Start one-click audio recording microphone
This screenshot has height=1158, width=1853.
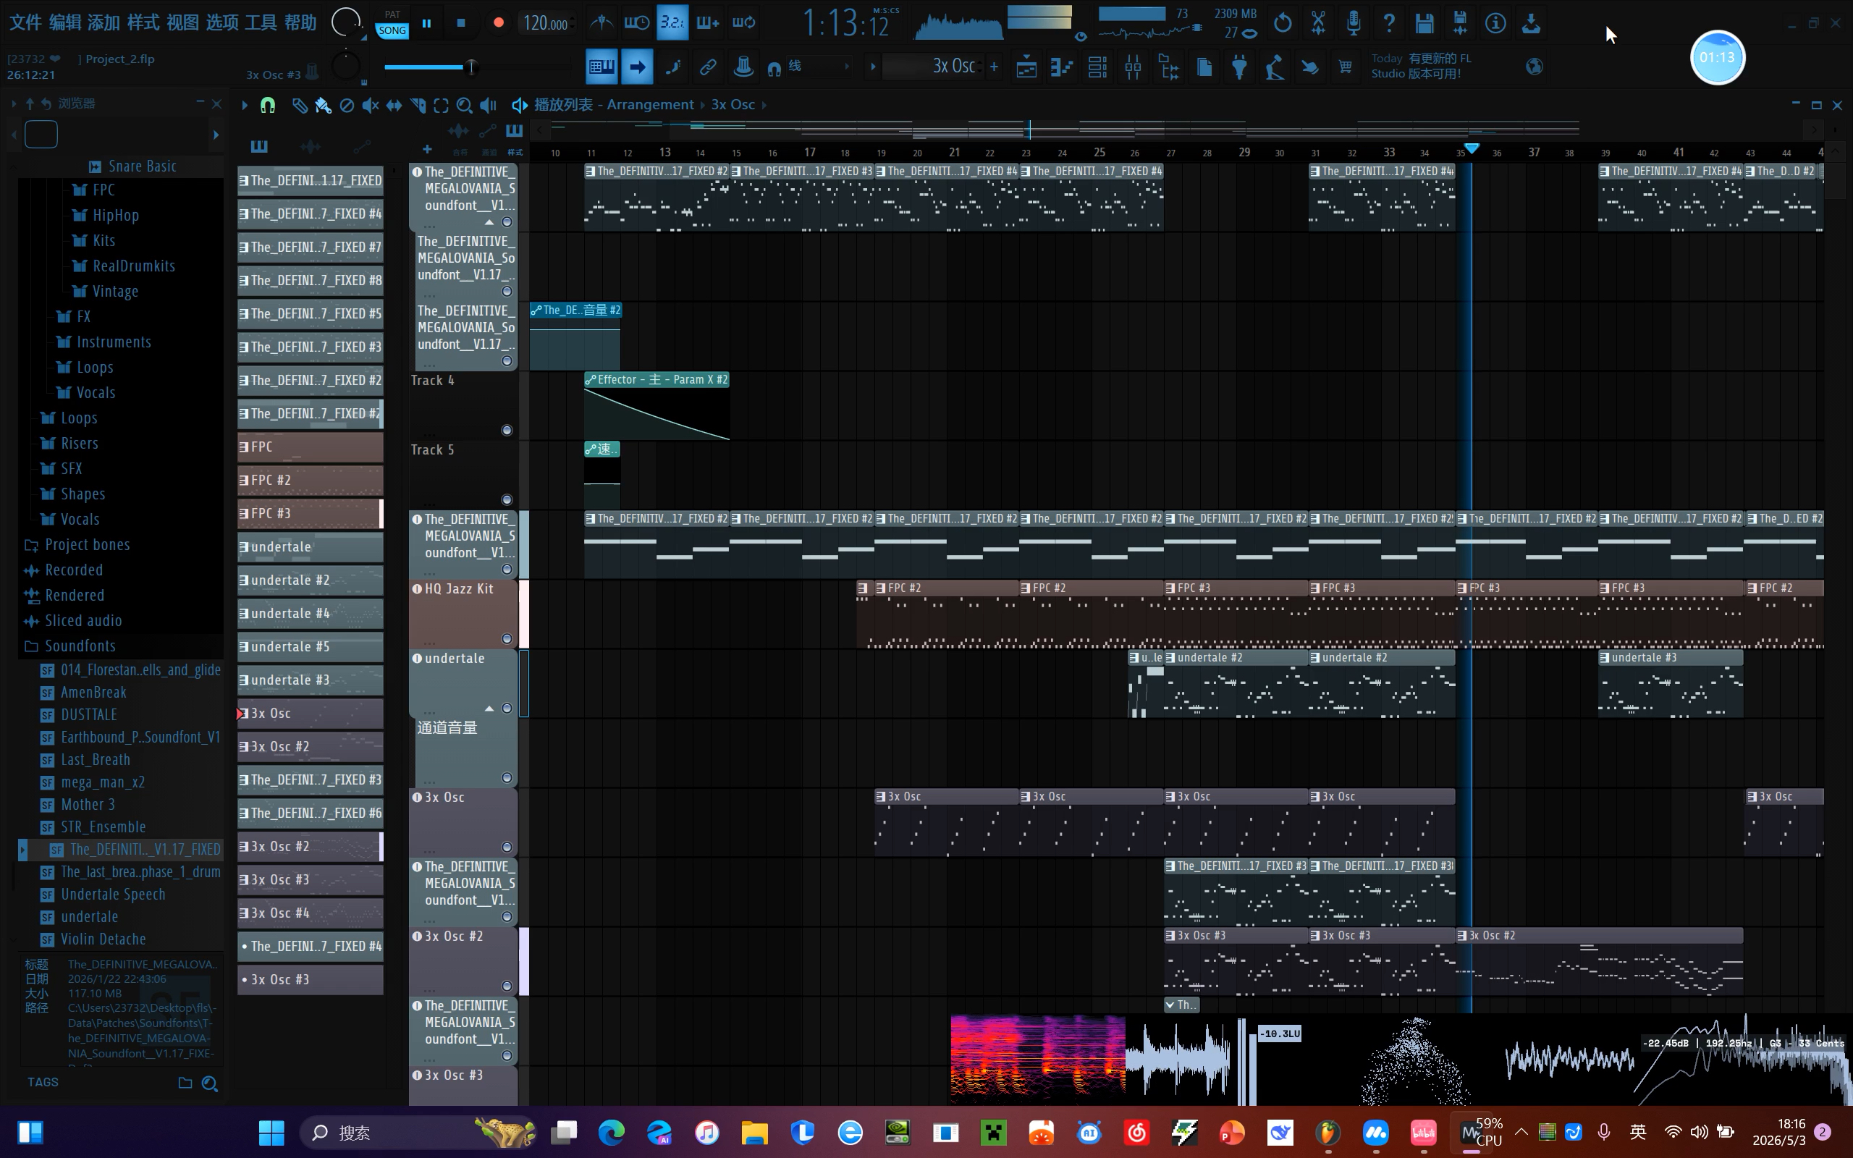tap(1354, 23)
